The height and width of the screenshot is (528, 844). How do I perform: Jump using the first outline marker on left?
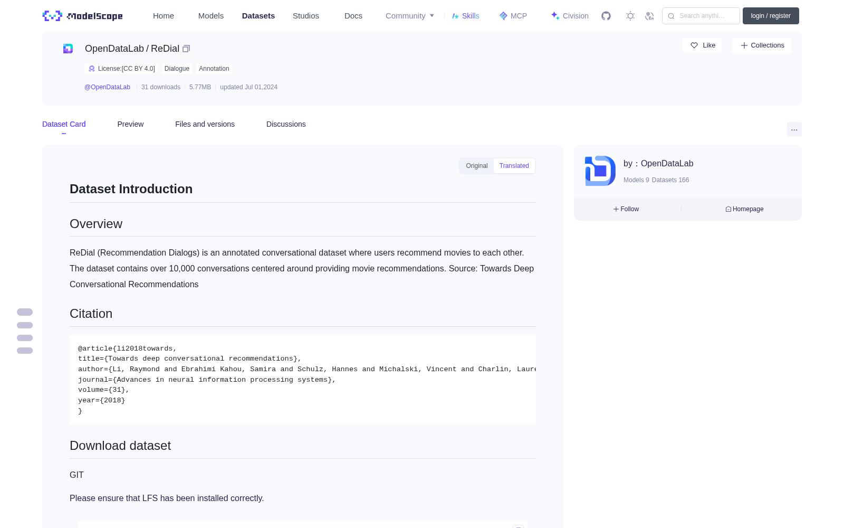pos(25,312)
